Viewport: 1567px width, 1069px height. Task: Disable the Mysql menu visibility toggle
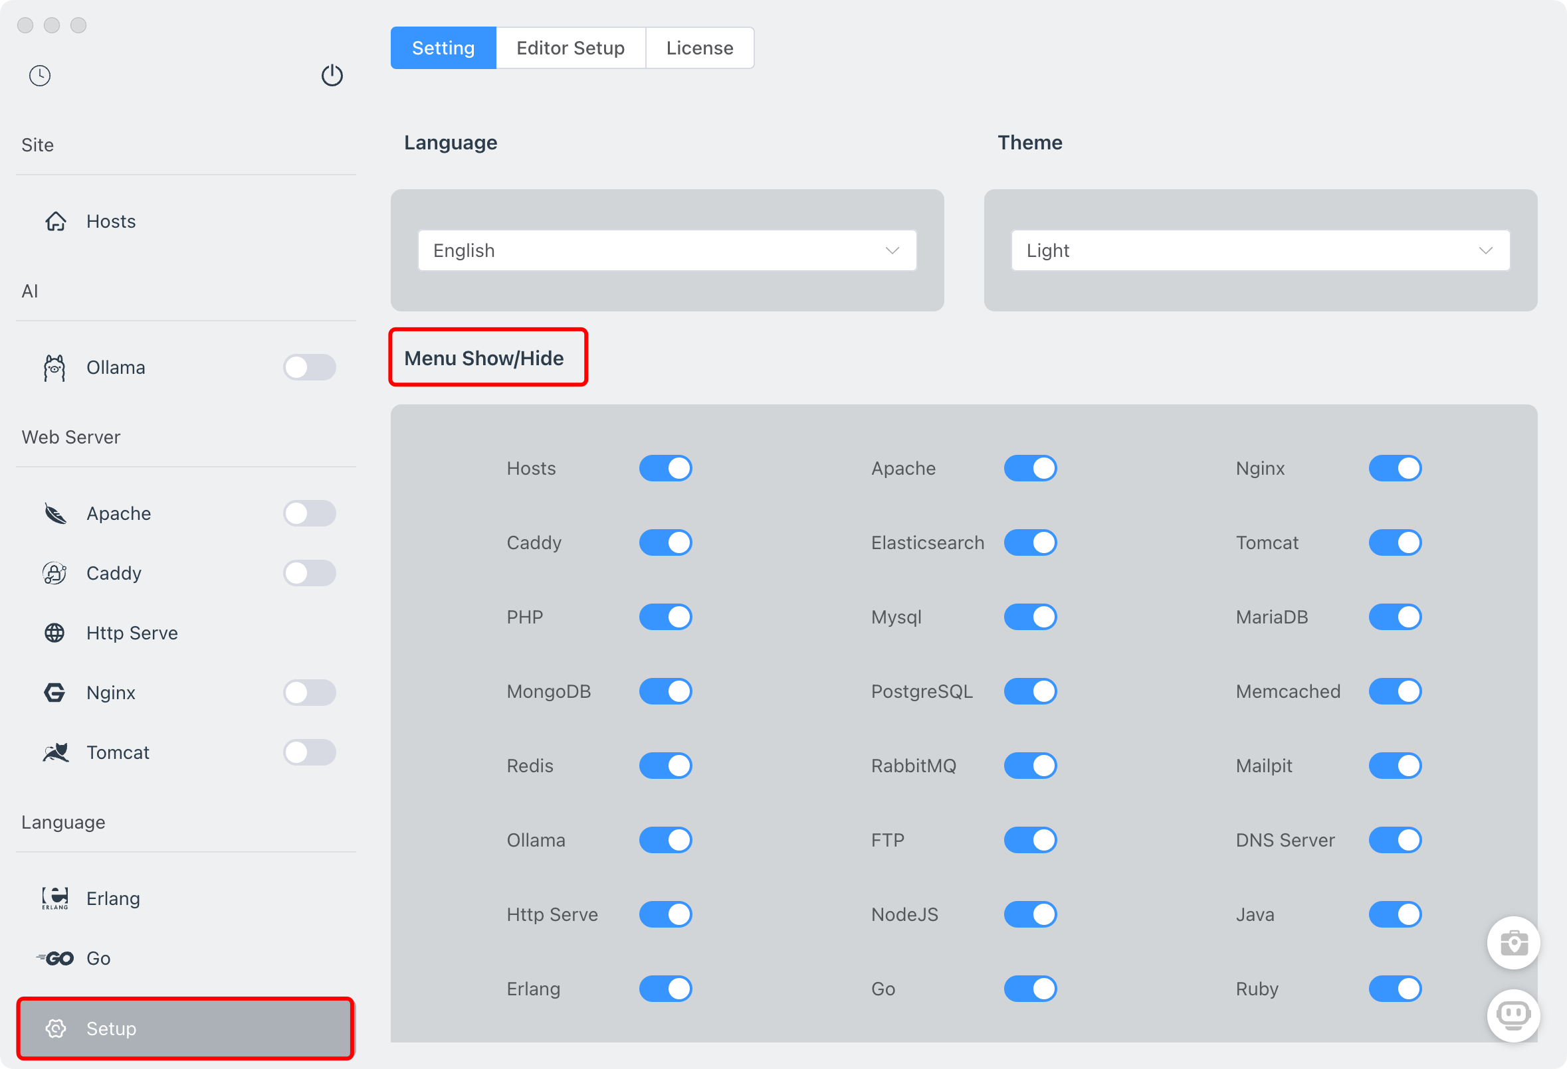point(1029,616)
